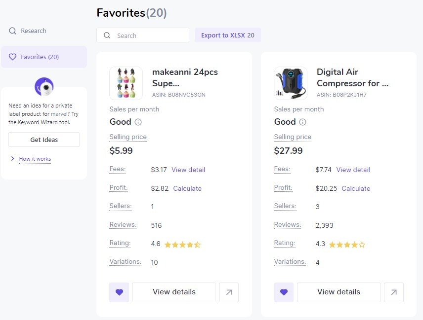Click the Keyword Wizard robot avatar
Image resolution: width=423 pixels, height=320 pixels.
[44, 87]
